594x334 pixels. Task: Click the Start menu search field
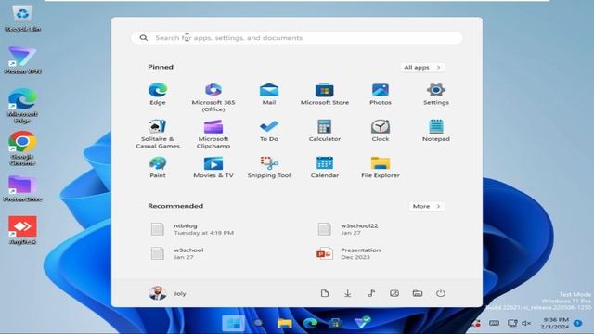[x=297, y=38]
